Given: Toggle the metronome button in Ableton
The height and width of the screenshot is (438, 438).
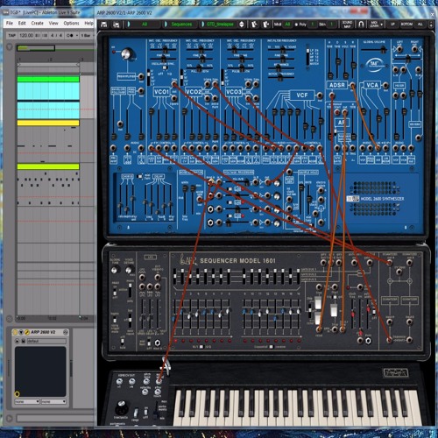Looking at the screenshot, I should (70, 36).
